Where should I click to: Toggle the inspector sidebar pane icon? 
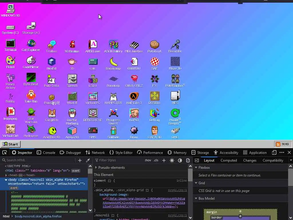pos(197,160)
